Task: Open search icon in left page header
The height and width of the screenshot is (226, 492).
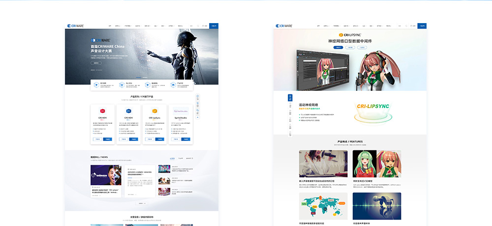Action: tap(198, 26)
